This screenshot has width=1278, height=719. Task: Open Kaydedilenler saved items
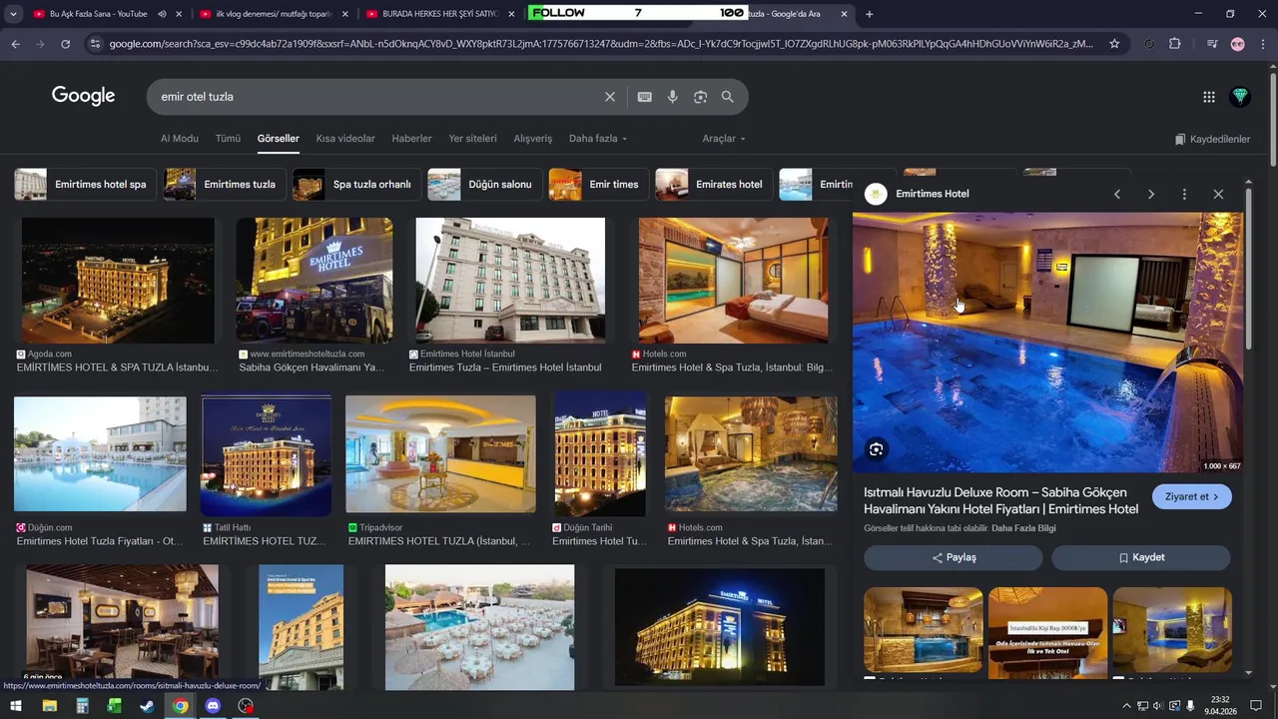click(x=1212, y=139)
